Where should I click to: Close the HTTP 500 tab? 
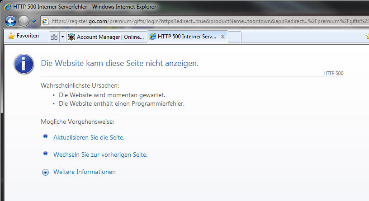point(222,37)
